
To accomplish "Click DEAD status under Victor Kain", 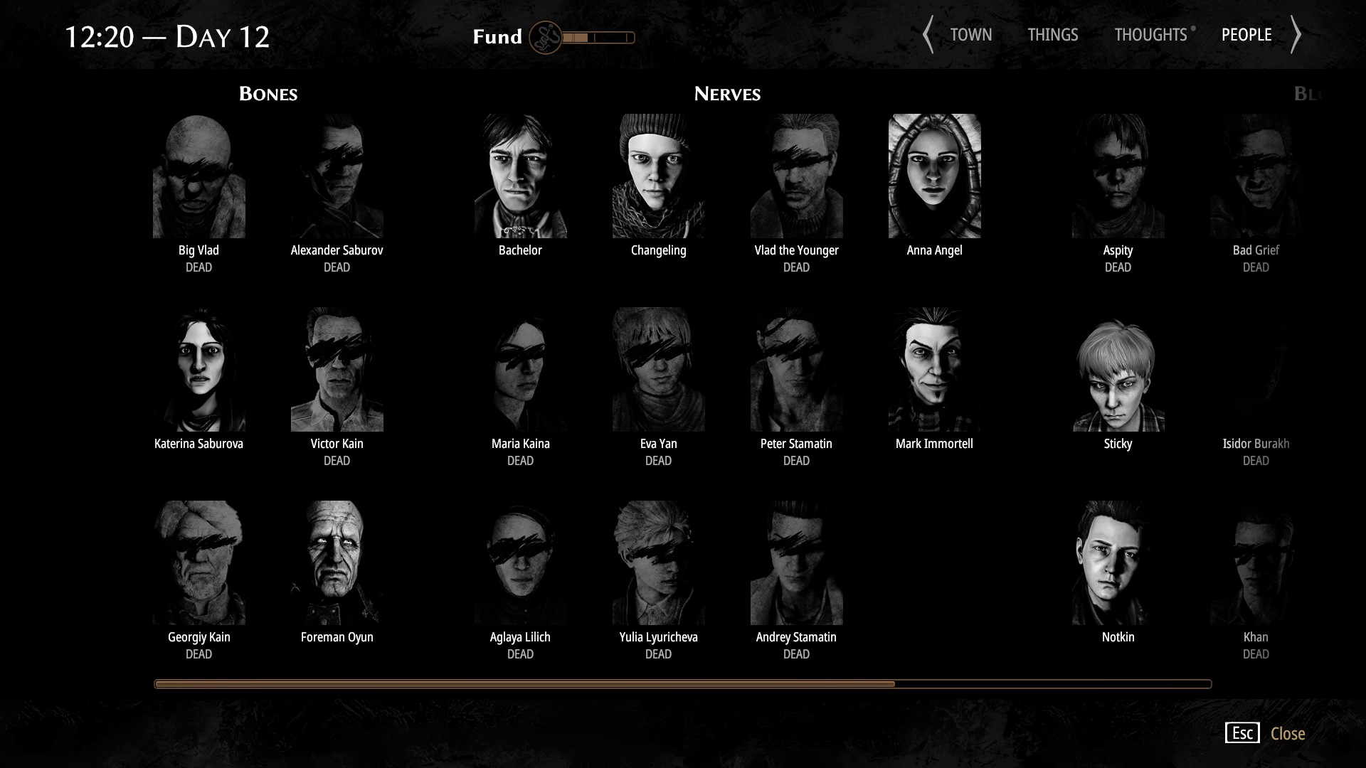I will 337,461.
